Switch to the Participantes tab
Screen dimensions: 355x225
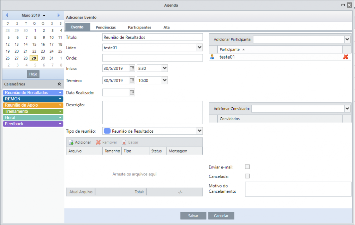point(139,27)
